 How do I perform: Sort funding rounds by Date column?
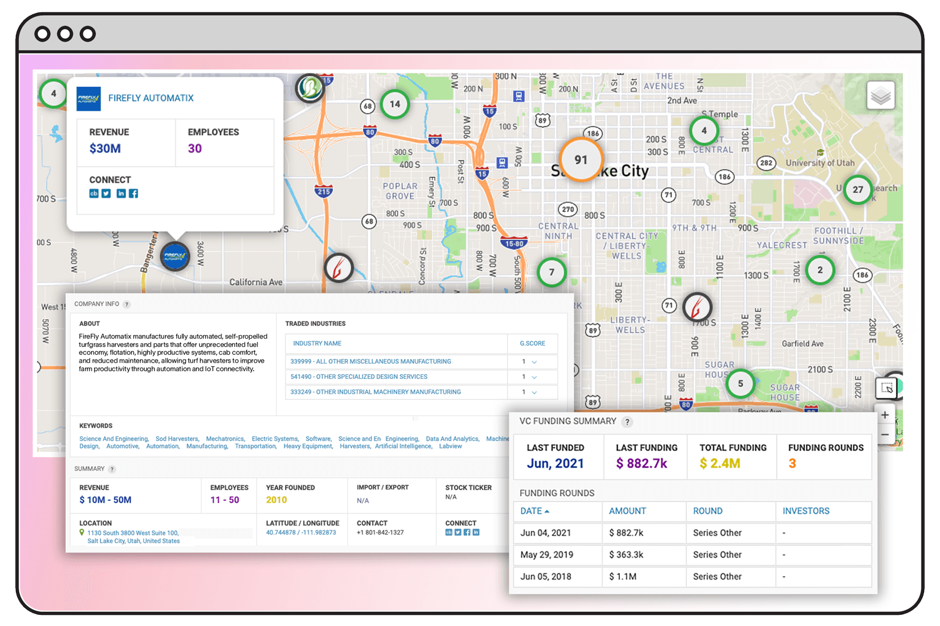click(x=535, y=511)
